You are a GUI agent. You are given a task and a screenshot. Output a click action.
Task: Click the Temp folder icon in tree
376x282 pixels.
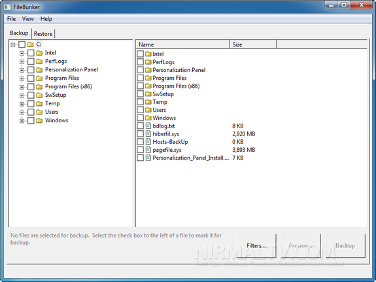[39, 103]
